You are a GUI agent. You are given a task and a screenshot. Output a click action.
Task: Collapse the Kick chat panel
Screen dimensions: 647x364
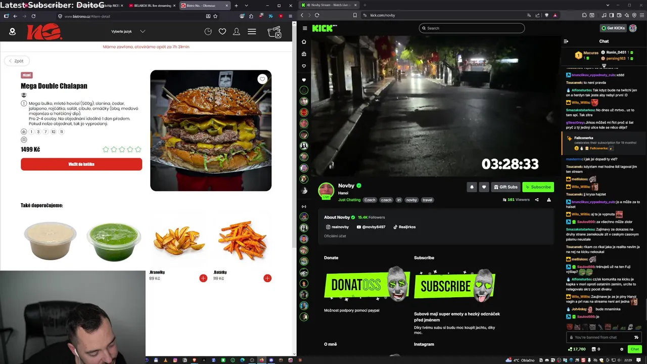[x=566, y=41]
